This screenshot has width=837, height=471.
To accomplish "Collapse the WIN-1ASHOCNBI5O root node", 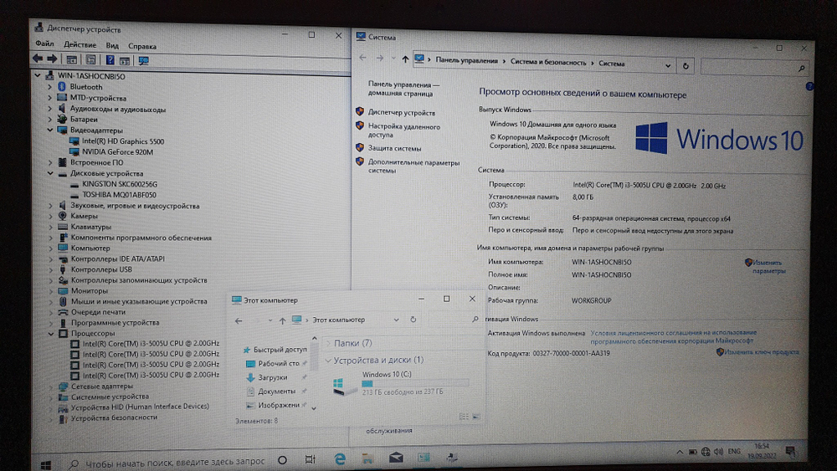I will [38, 76].
